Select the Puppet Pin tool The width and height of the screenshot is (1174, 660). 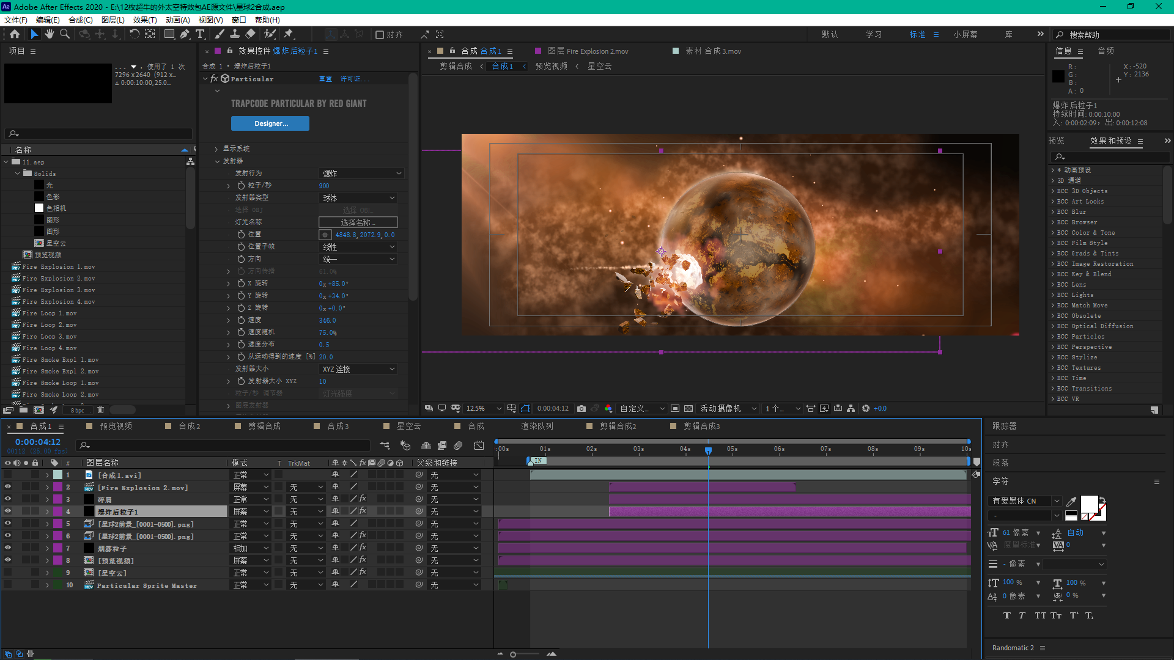click(289, 34)
